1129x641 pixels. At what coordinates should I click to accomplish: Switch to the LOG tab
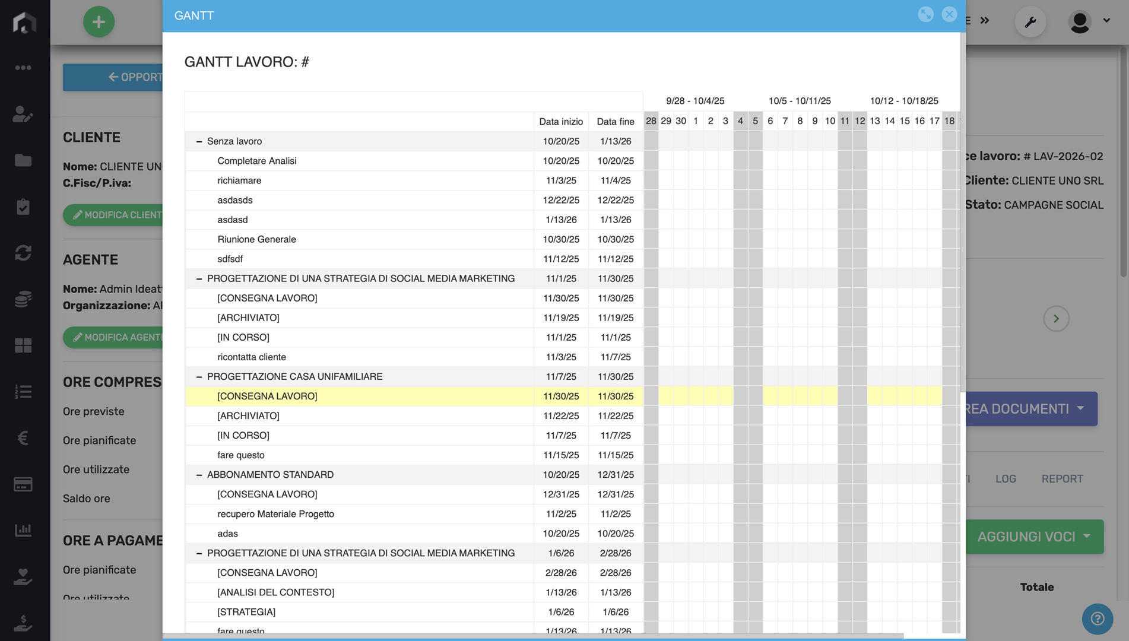(x=1006, y=479)
